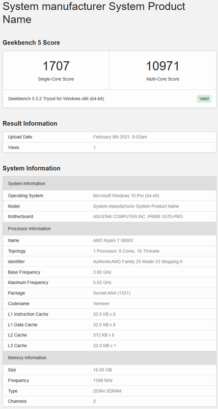Select the Model value System manufacturer System Product Name

136,206
